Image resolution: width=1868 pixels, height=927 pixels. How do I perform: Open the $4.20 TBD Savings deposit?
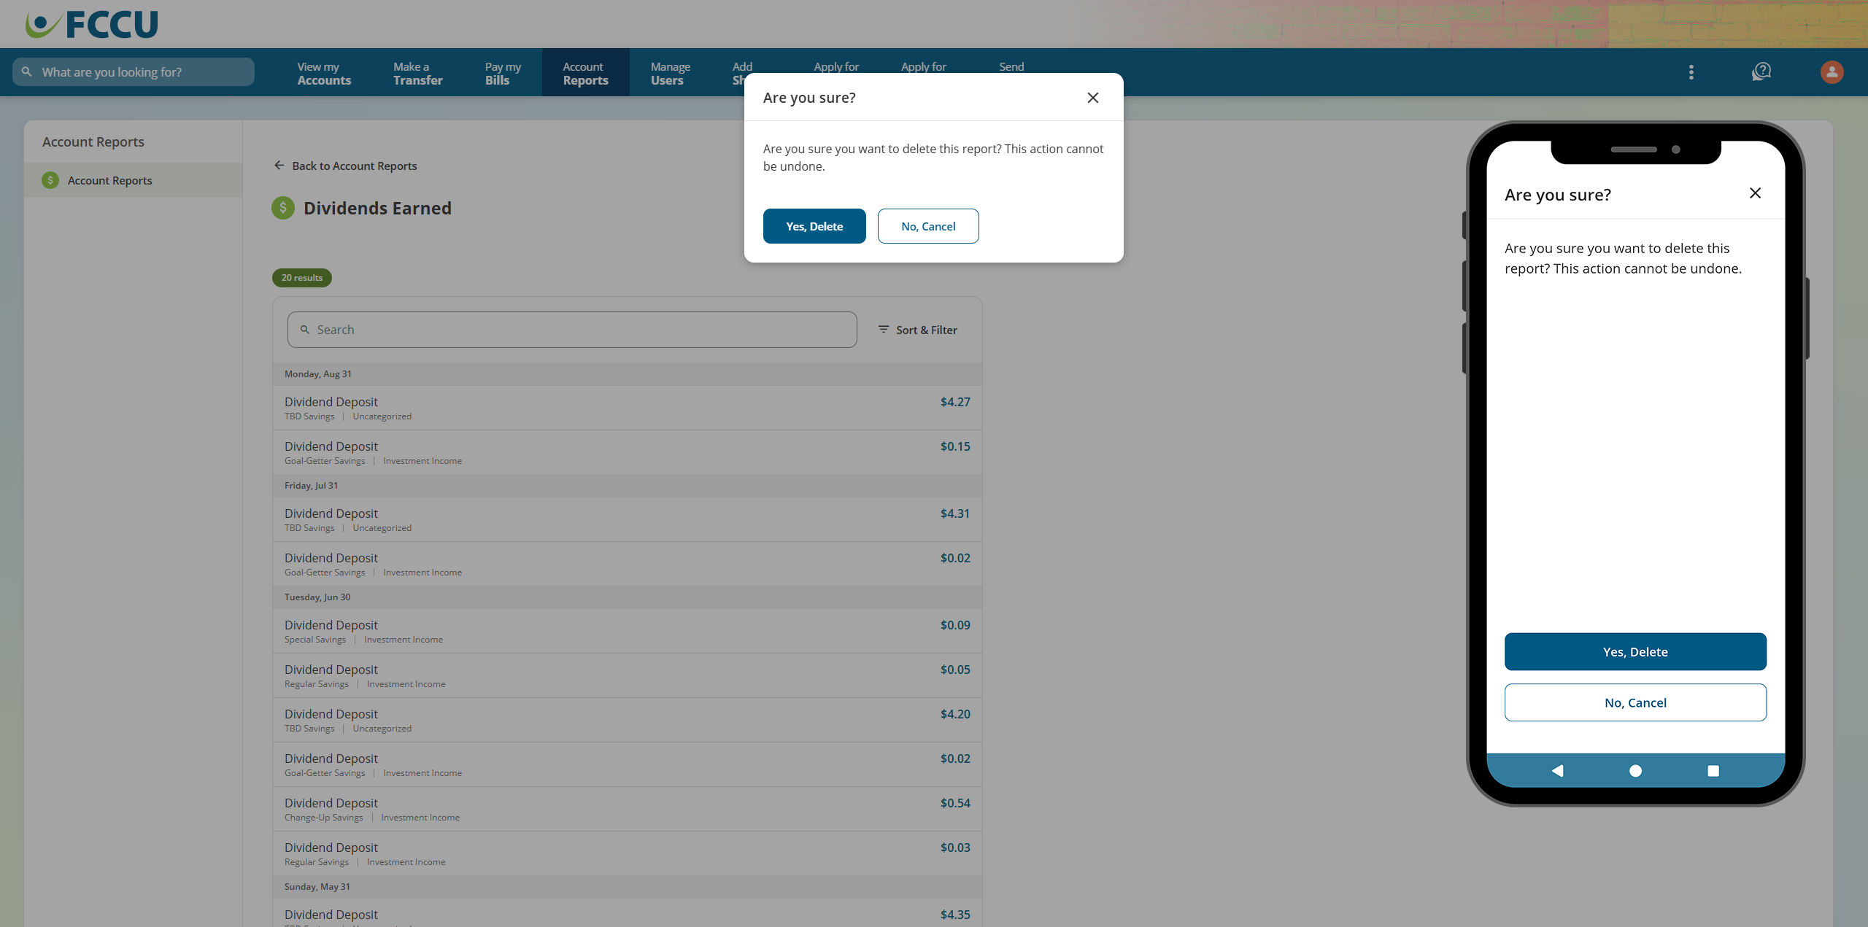(x=627, y=720)
